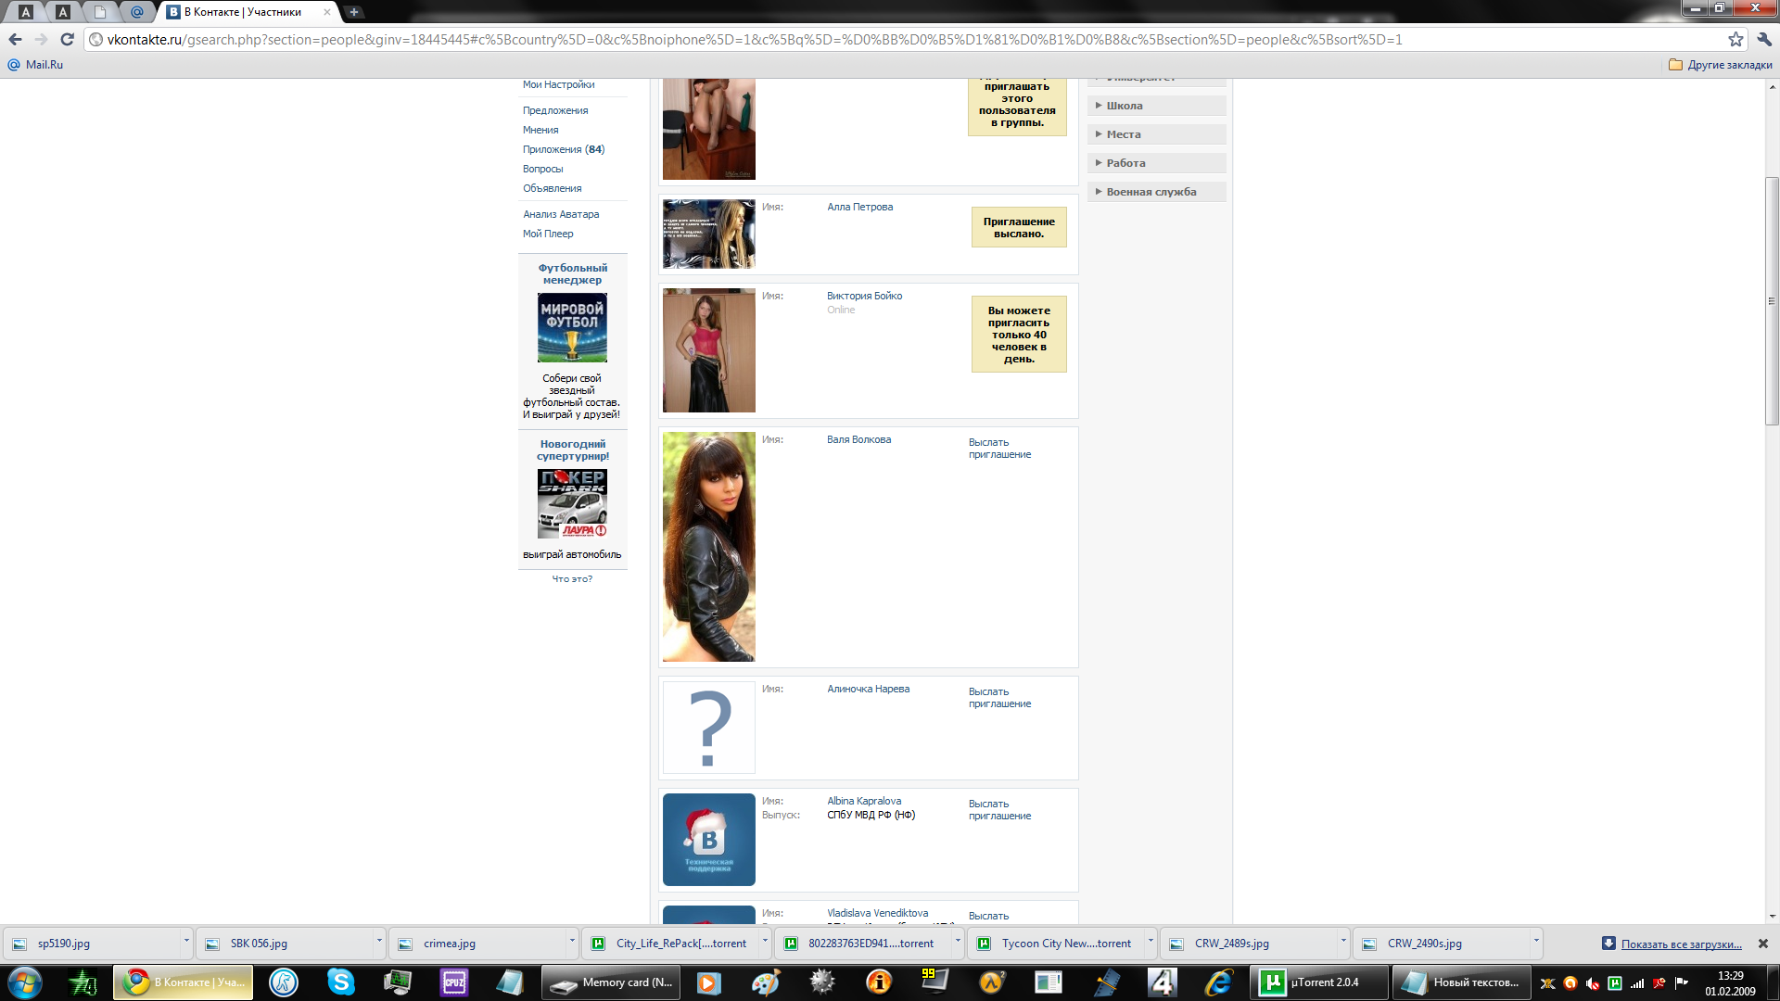
Task: Open the µTorrent taskbar button
Action: [x=1317, y=982]
